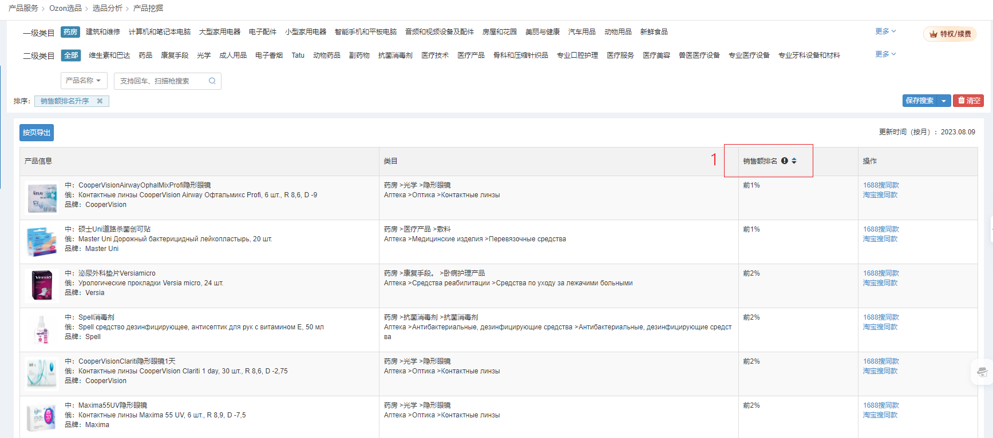Image resolution: width=993 pixels, height=438 pixels.
Task: Open the 产品名称 search type dropdown
Action: (84, 81)
